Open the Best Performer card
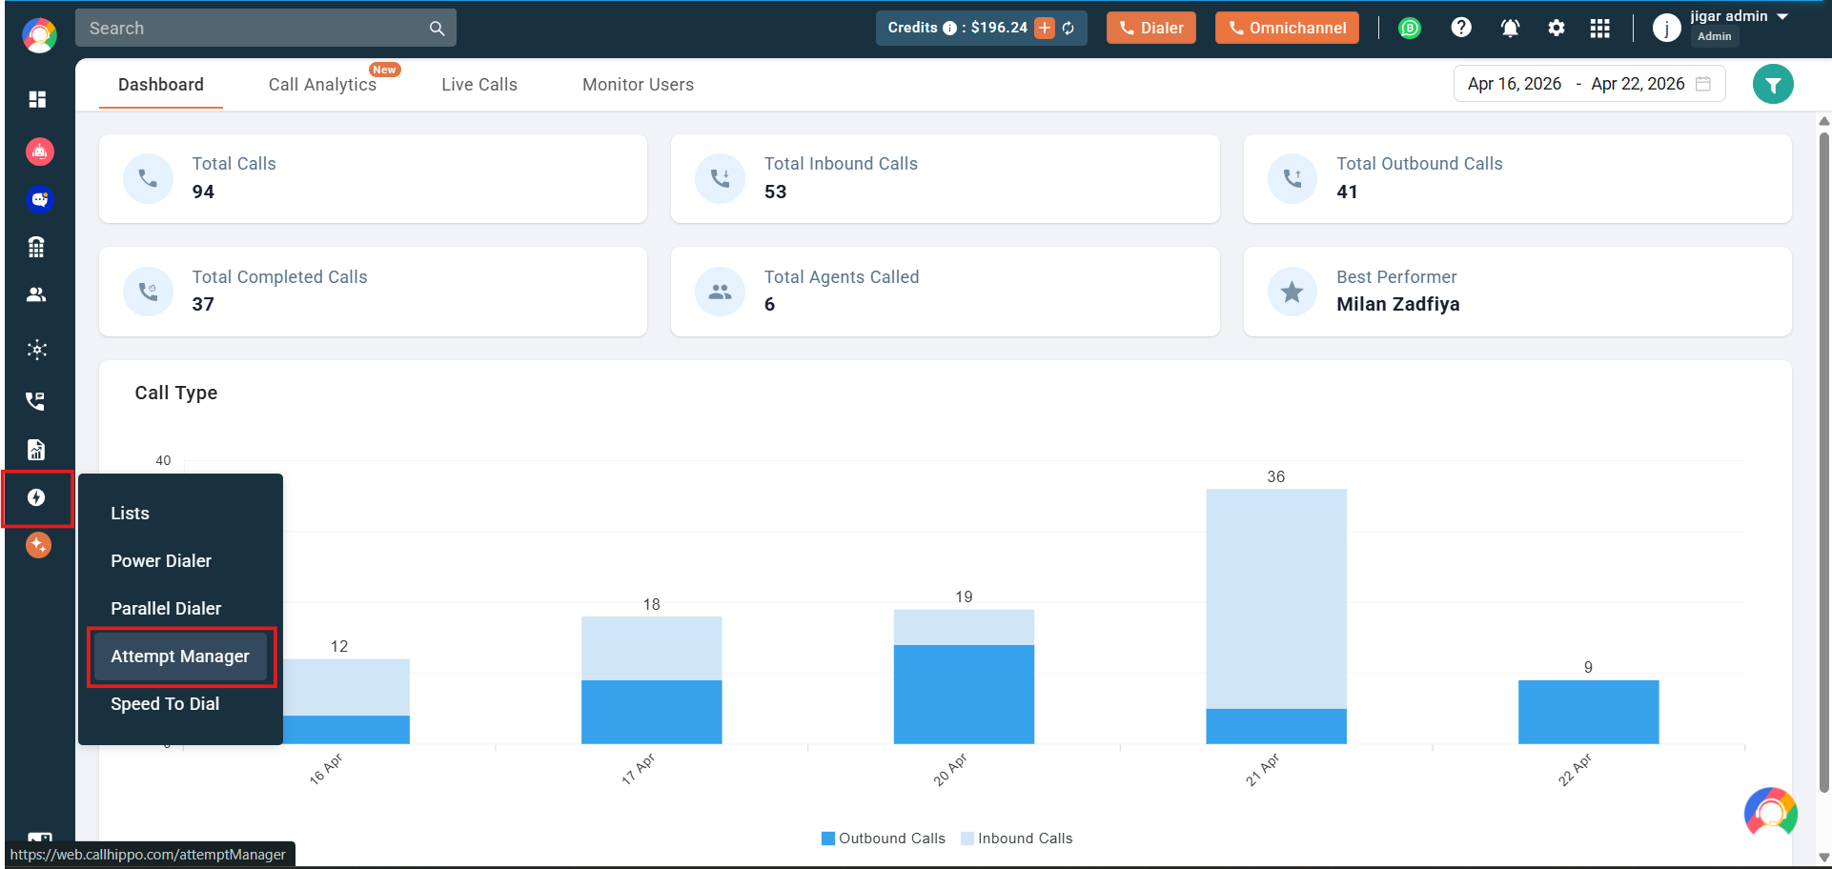This screenshot has width=1832, height=869. tap(1517, 292)
